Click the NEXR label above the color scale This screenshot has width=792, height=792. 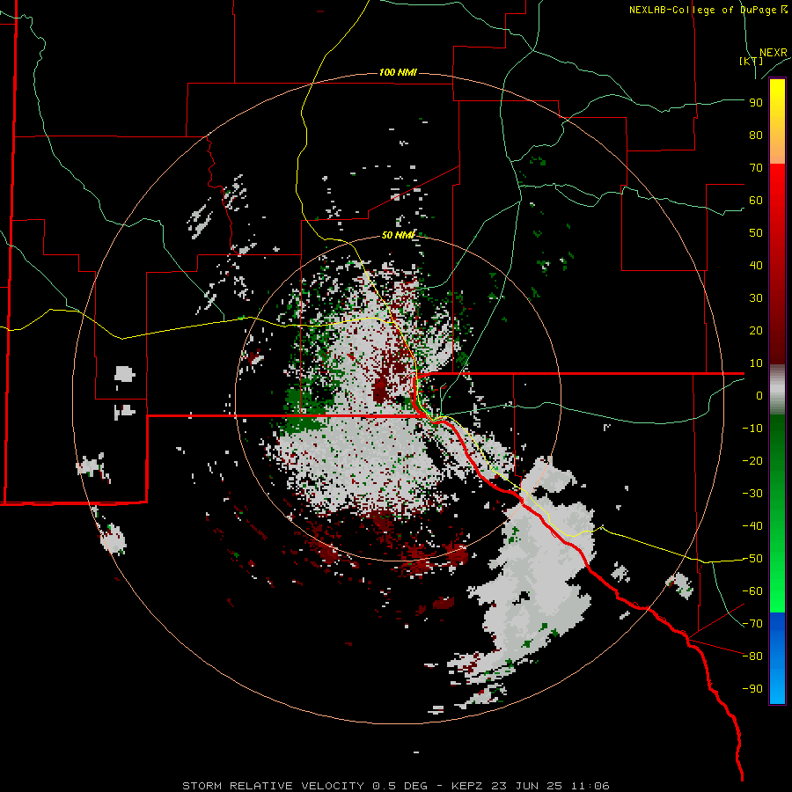coord(774,53)
